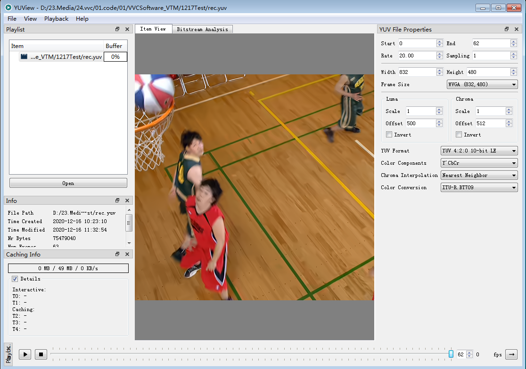Open the Frame Size dropdown
526x369 pixels.
click(x=482, y=84)
